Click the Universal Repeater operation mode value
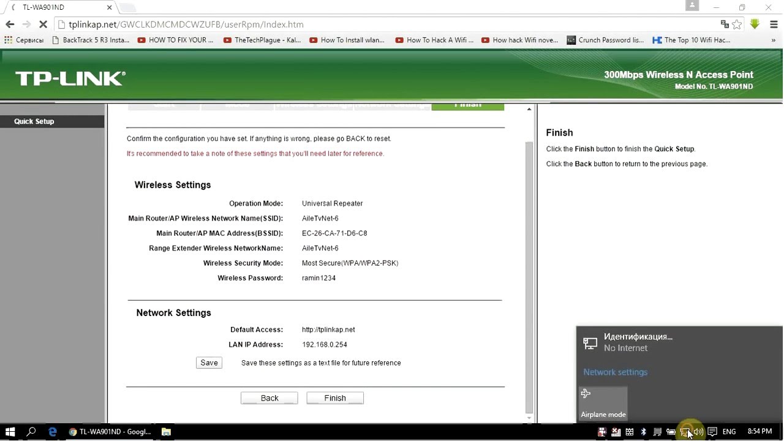This screenshot has width=784, height=441. (332, 203)
